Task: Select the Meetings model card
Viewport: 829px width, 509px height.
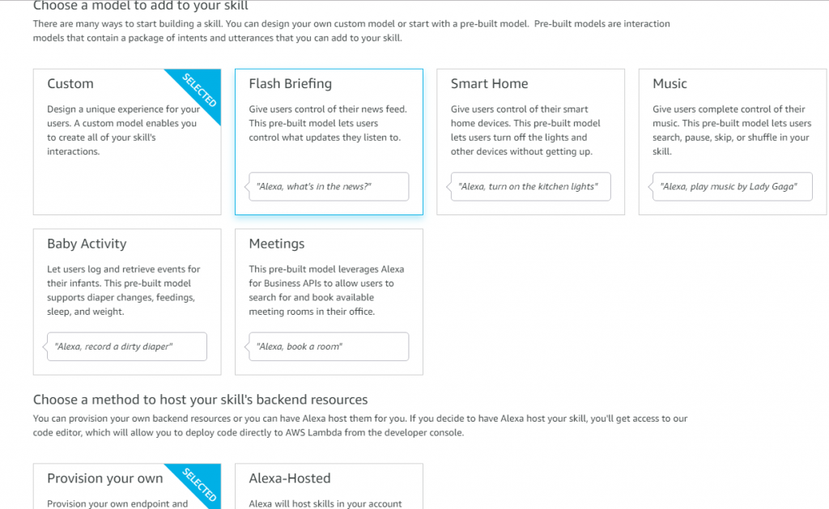Action: pos(329,302)
